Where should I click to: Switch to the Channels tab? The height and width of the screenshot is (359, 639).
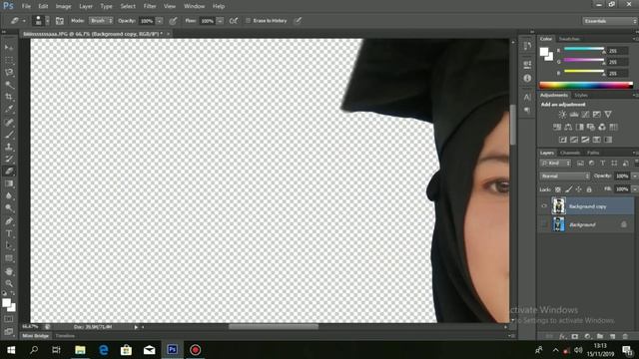pyautogui.click(x=570, y=153)
